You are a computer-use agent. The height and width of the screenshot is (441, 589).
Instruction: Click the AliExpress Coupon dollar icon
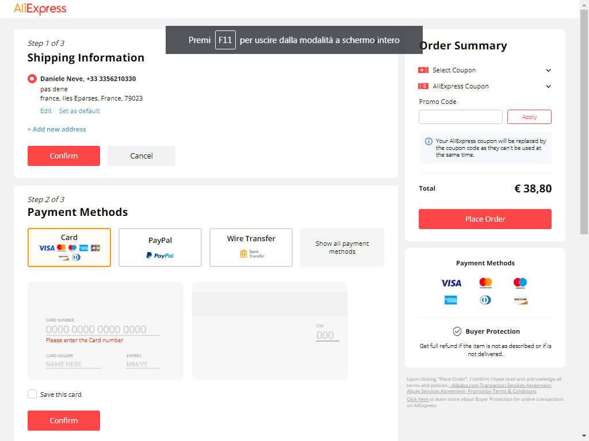[x=423, y=86]
